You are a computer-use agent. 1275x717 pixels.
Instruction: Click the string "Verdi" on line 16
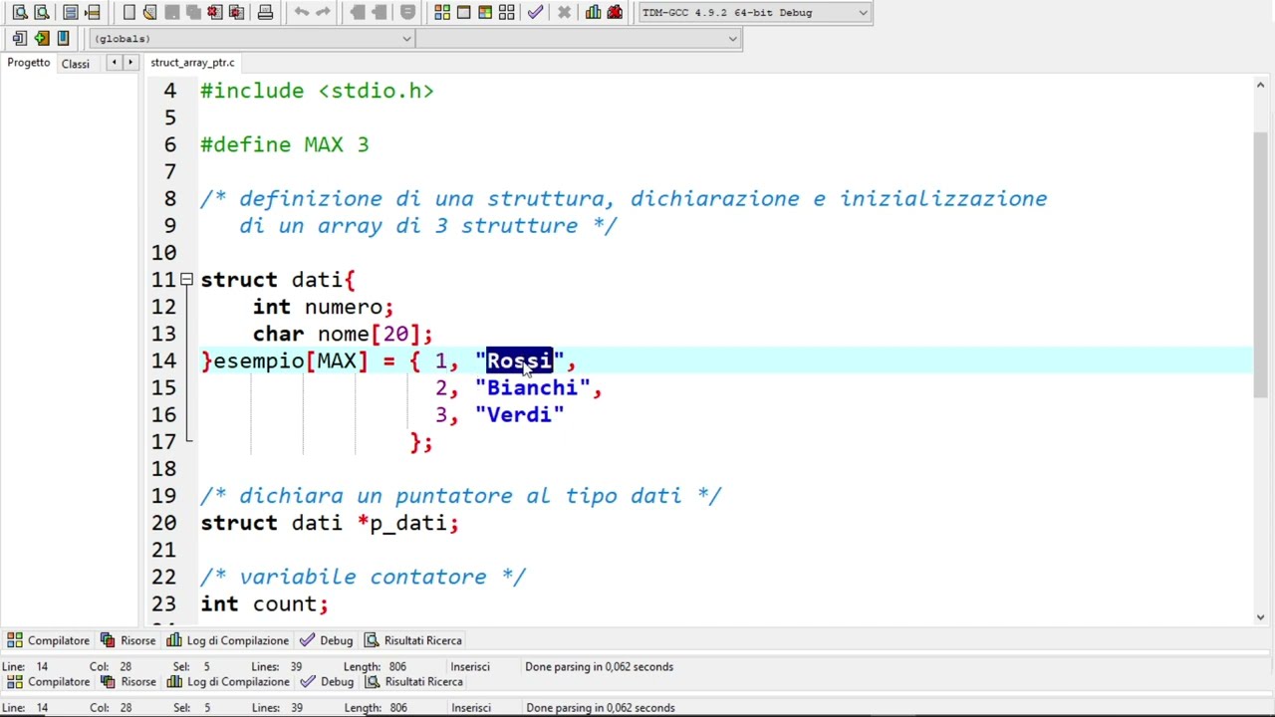[x=519, y=415]
